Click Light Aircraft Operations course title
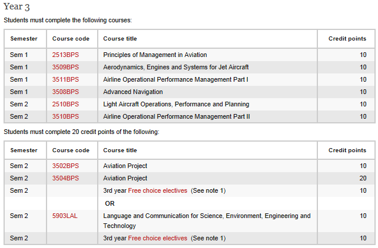The image size is (378, 248). point(176,104)
